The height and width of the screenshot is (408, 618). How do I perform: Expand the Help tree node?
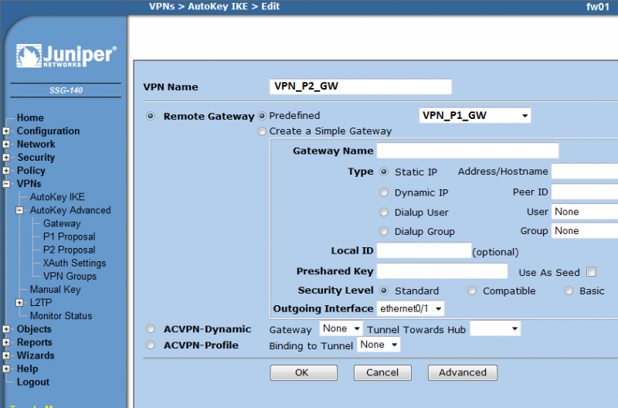[x=6, y=369]
